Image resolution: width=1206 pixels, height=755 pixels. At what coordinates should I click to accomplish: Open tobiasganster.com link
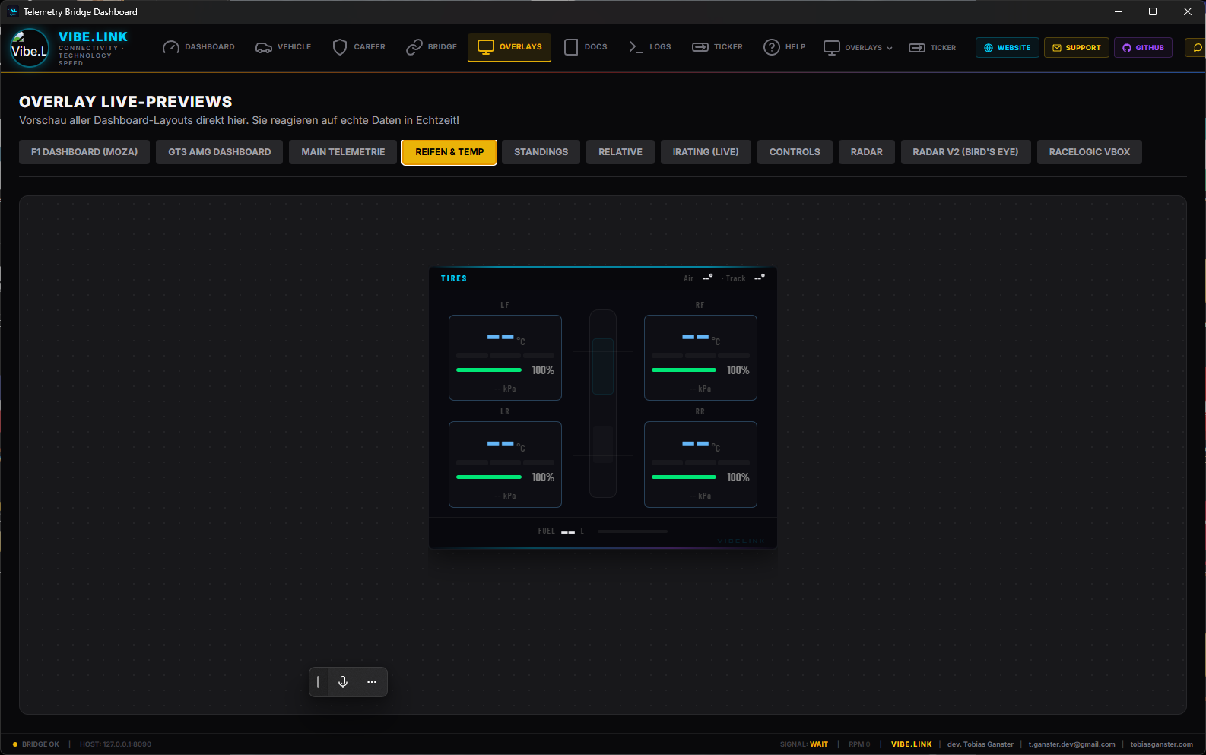(x=1161, y=744)
